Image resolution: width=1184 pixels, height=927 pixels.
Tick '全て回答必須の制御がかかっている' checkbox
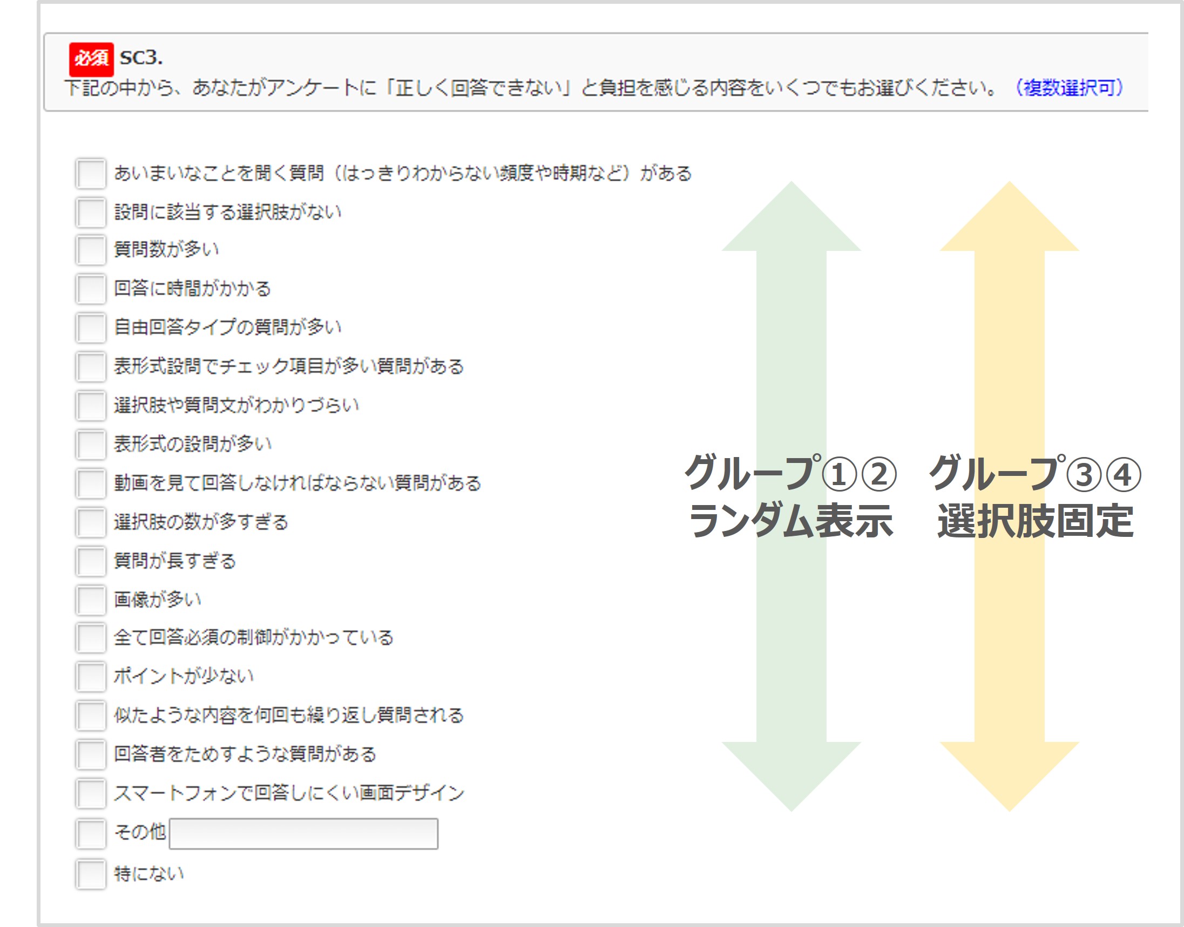click(x=91, y=638)
